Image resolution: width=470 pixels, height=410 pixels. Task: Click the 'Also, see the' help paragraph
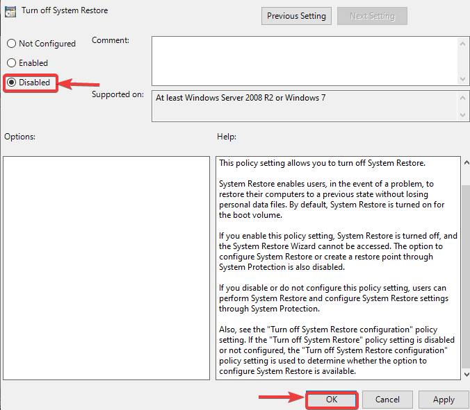click(337, 350)
